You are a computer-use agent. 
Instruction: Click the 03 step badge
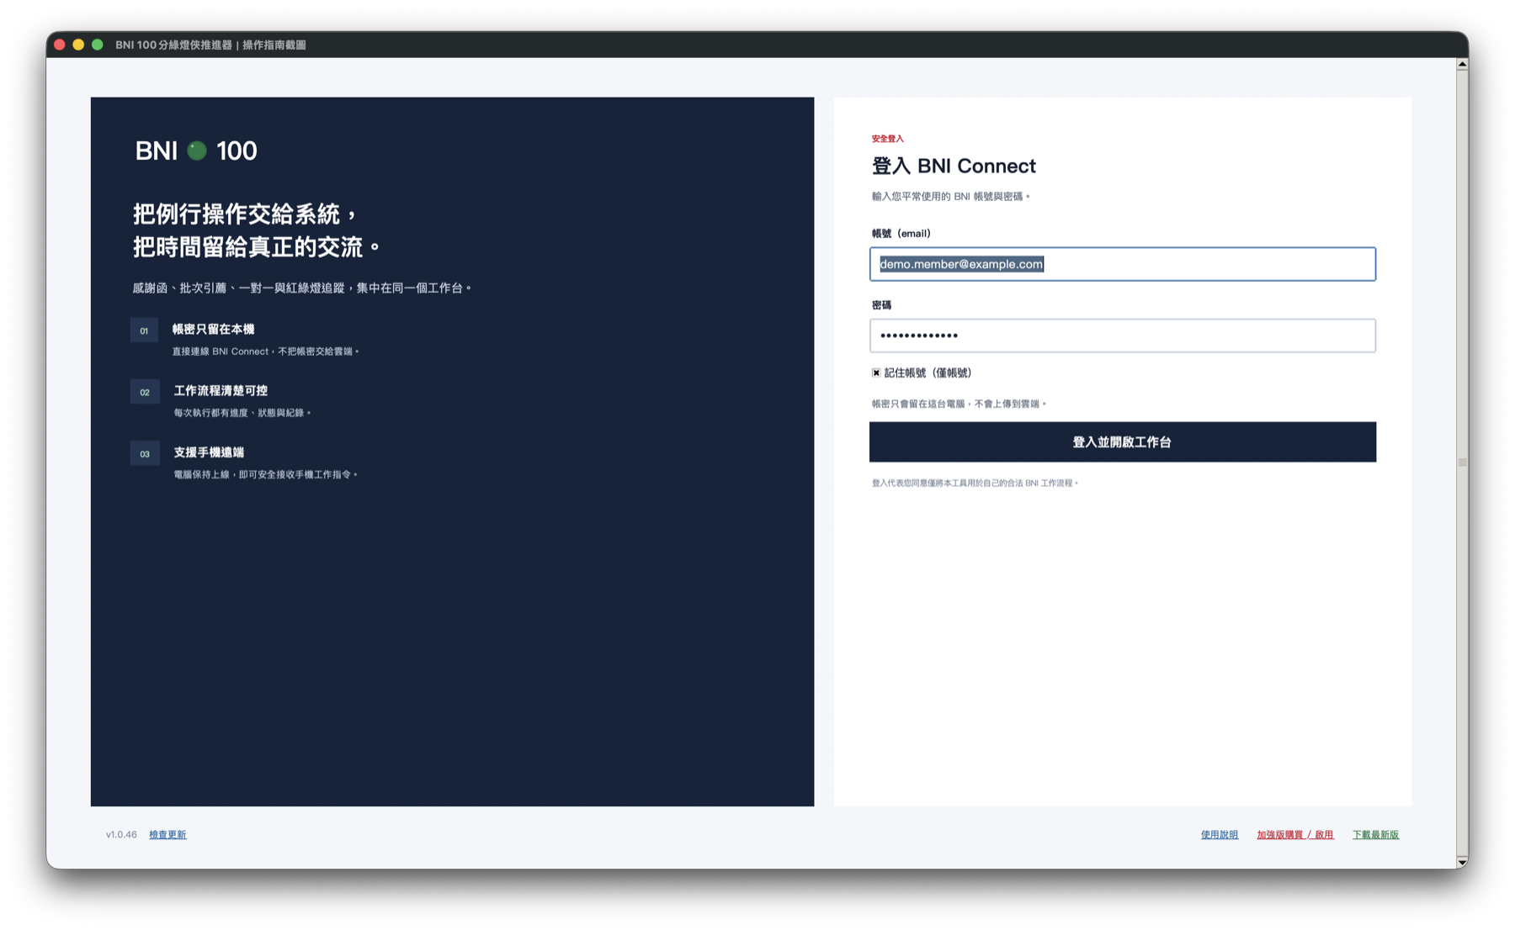[x=144, y=453]
